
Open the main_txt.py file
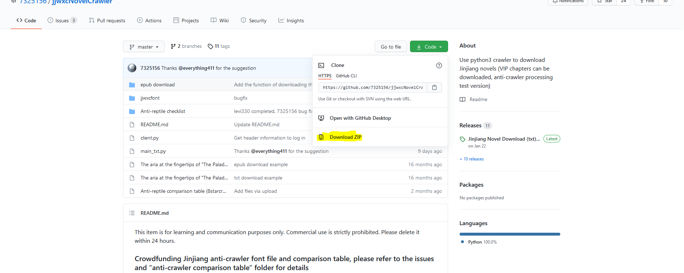coord(153,151)
